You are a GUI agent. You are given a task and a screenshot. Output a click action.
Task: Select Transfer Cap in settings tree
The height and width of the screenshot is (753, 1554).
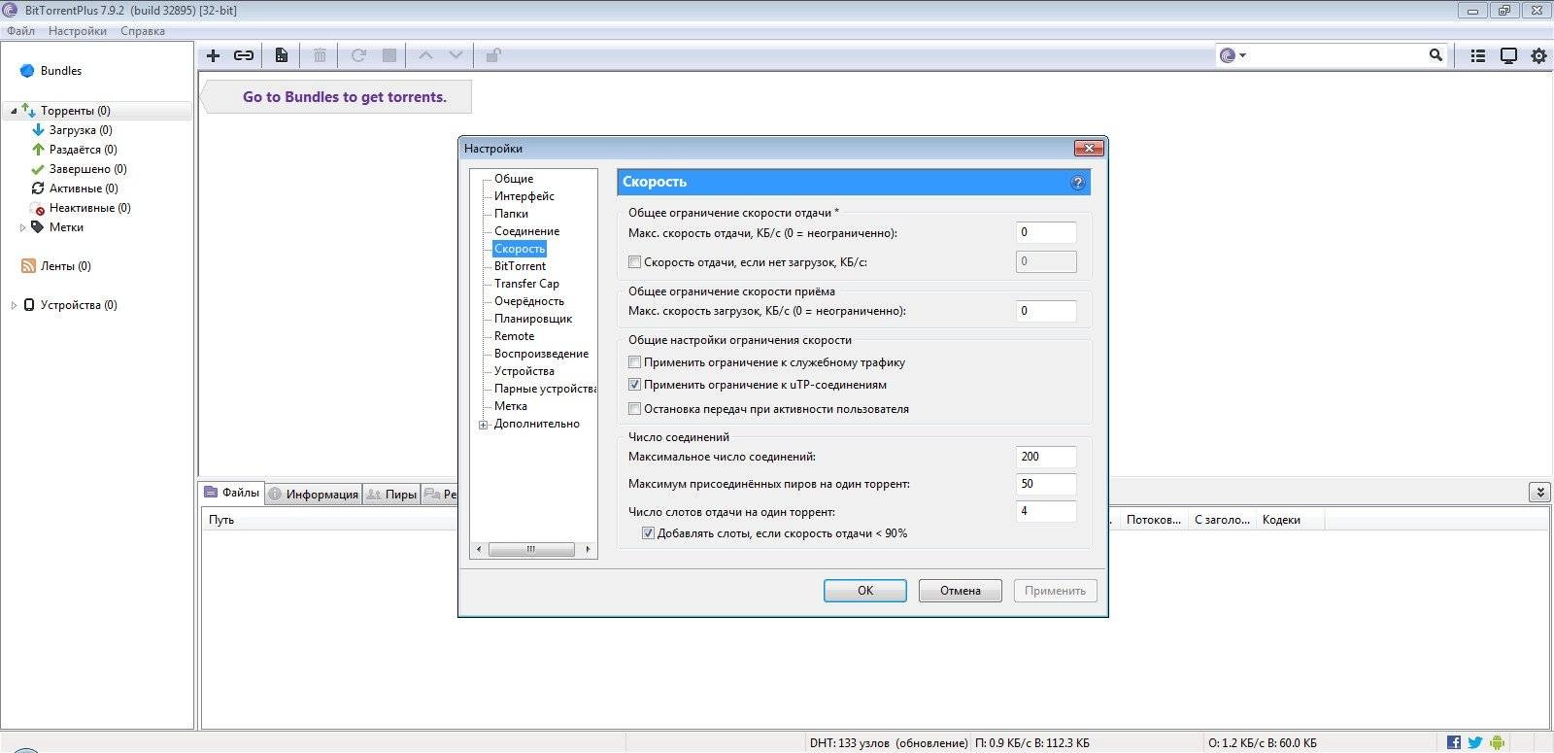click(526, 284)
